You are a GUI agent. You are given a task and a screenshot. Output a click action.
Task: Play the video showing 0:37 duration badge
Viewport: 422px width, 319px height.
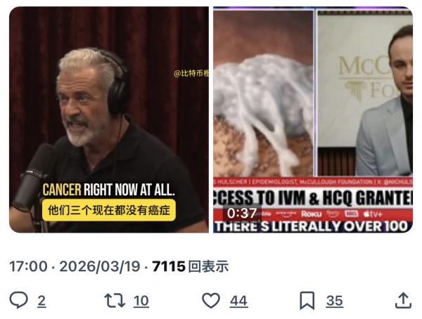(313, 119)
